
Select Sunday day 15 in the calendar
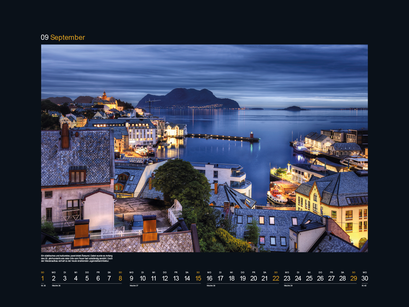(198, 278)
